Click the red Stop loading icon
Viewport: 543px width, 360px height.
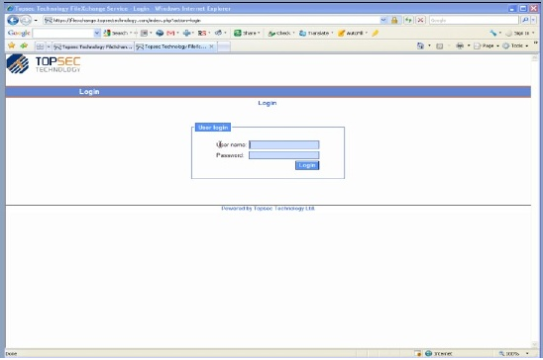pos(420,21)
